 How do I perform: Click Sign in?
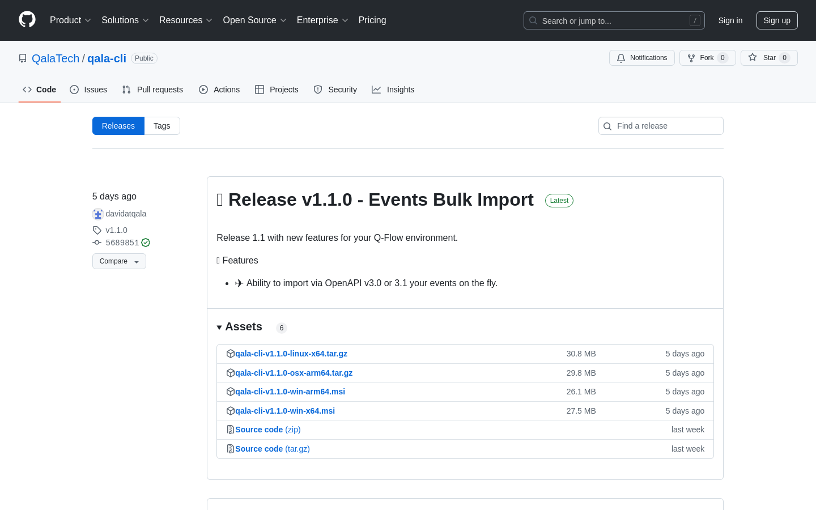click(730, 20)
